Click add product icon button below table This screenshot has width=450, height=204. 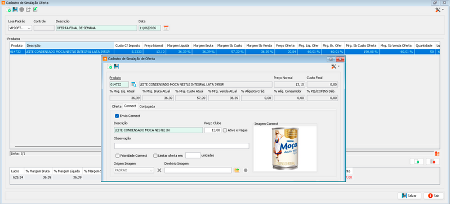click(417, 162)
